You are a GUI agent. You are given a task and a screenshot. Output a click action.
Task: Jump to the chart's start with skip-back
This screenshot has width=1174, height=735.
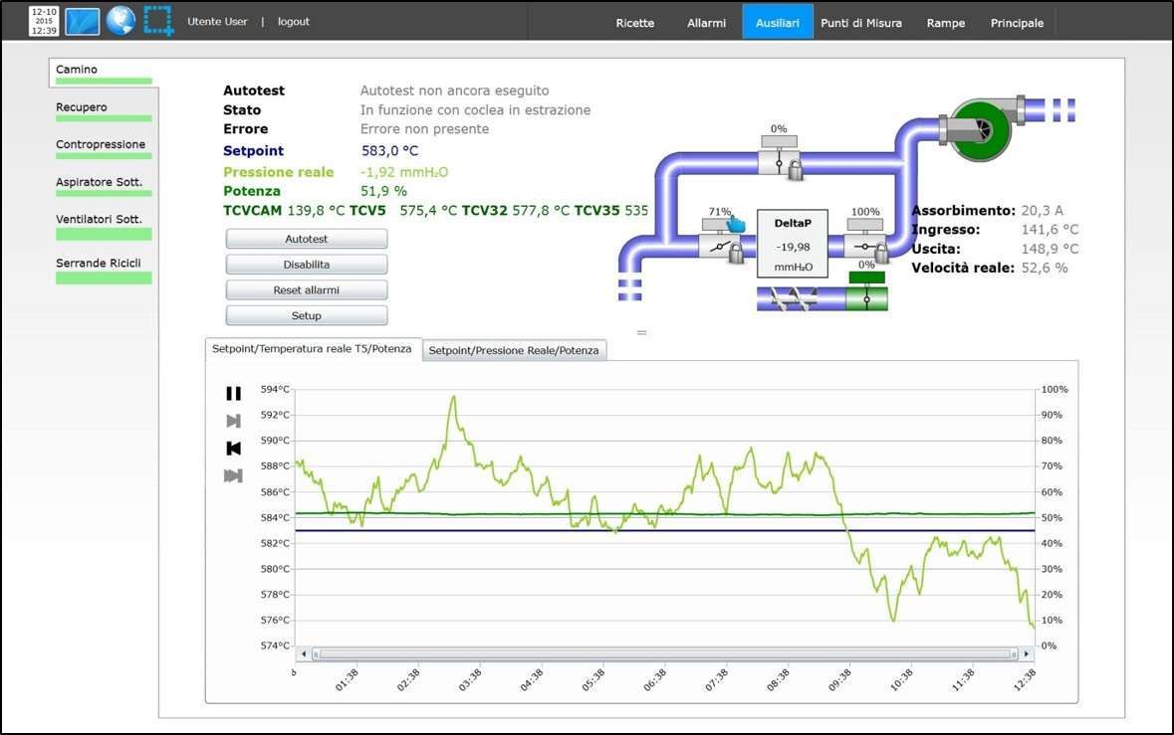pyautogui.click(x=234, y=449)
